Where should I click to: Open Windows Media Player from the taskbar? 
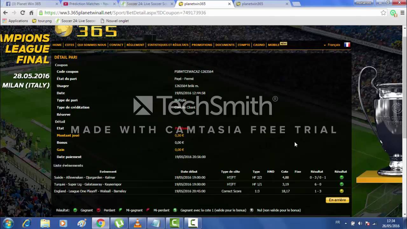tap(63, 223)
